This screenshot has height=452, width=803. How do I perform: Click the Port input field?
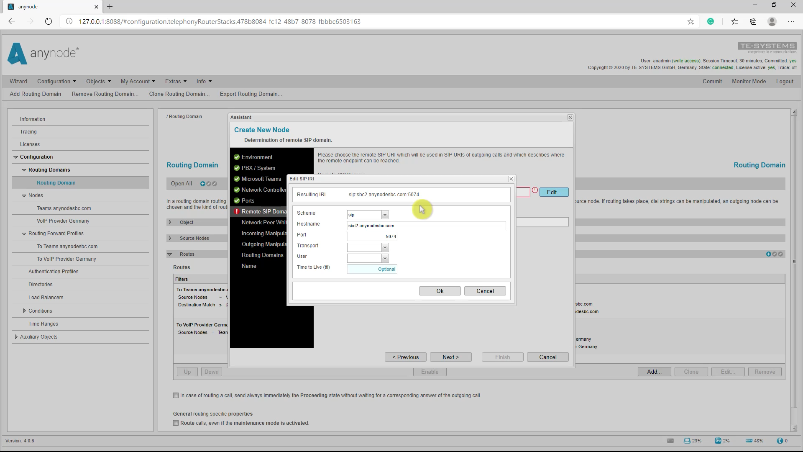pyautogui.click(x=372, y=236)
